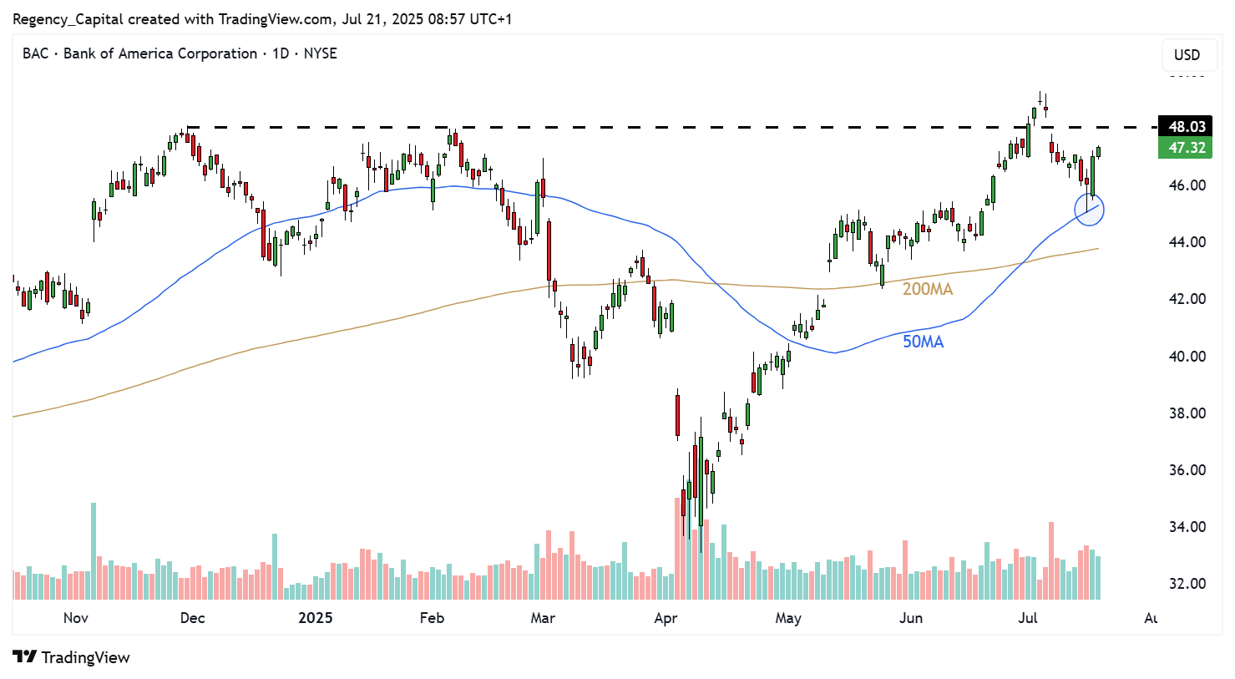Click the 46.00 price axis value
Screen dimensions: 1235x679
click(1187, 185)
